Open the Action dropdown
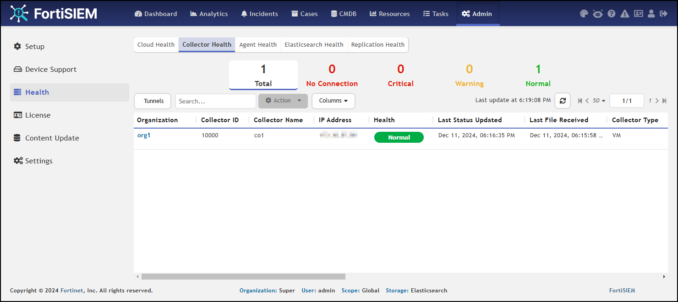This screenshot has width=678, height=302. click(x=283, y=101)
